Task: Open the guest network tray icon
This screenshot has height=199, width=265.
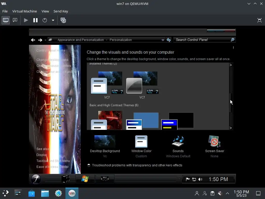Action: point(194,179)
